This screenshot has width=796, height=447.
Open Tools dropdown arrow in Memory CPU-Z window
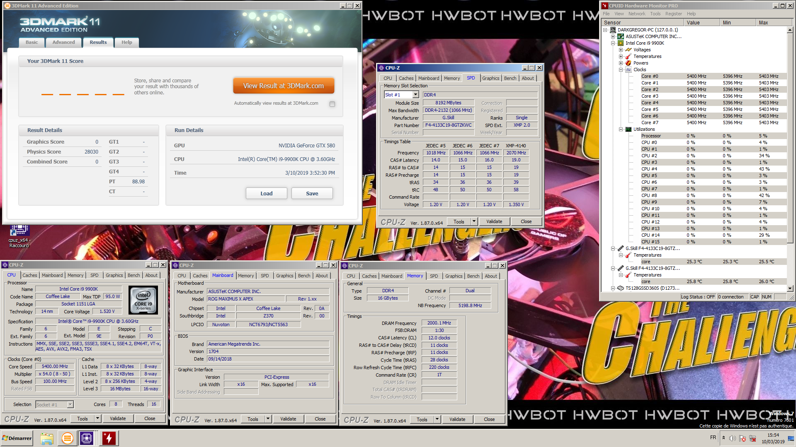pyautogui.click(x=437, y=419)
